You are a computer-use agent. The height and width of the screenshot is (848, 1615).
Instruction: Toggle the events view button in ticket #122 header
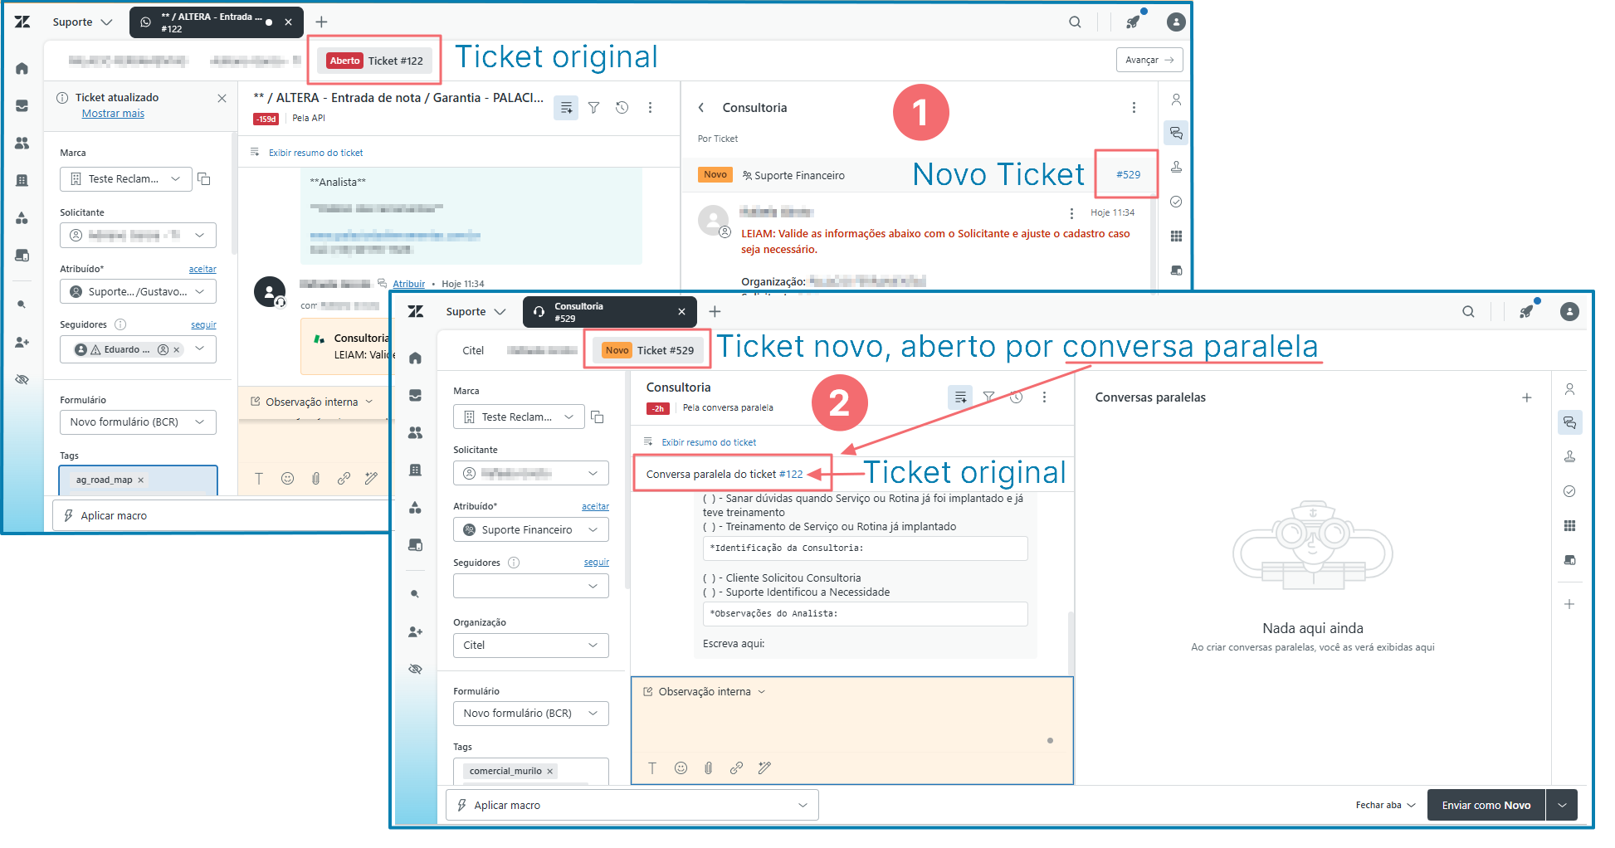pos(566,107)
